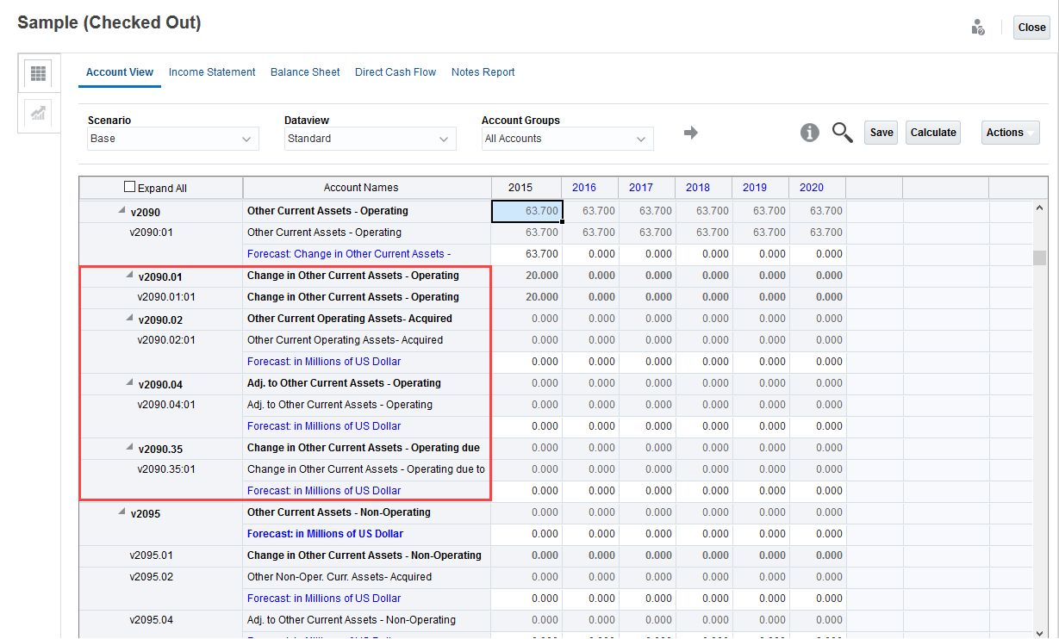Open the Dataview dropdown
This screenshot has width=1059, height=639.
tap(370, 139)
